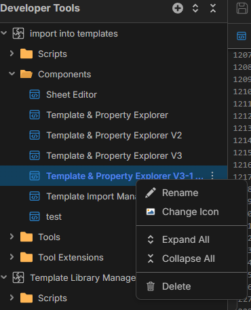The image size is (251, 310).
Task: Expand Scripts folder under Template Library Manager
Action: [12, 298]
